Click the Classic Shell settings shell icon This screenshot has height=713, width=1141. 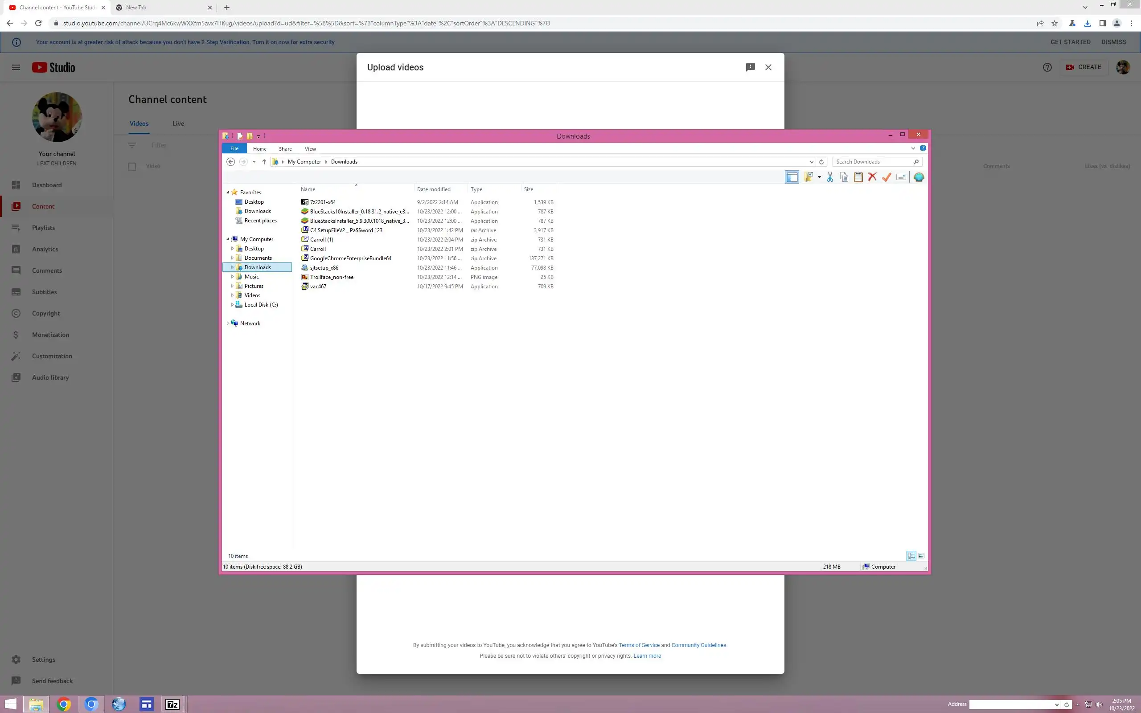coord(919,177)
